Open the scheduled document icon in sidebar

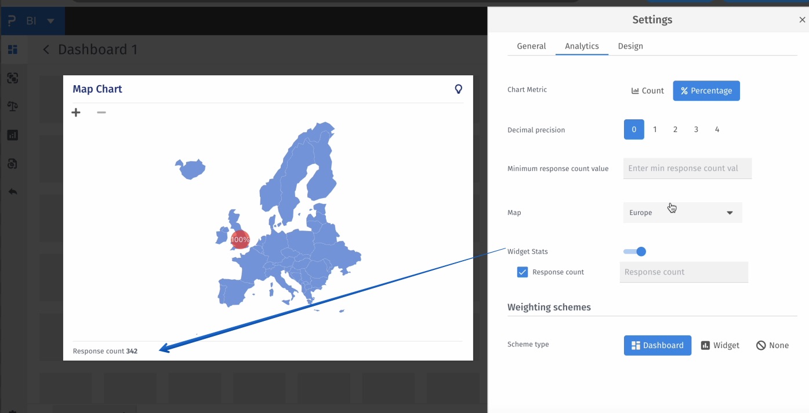13,163
